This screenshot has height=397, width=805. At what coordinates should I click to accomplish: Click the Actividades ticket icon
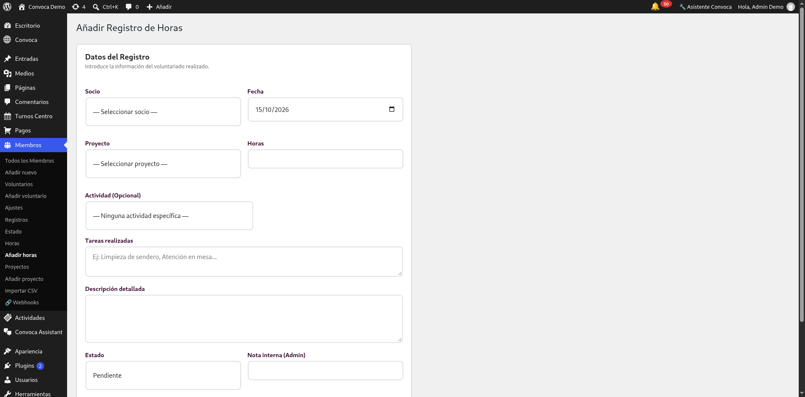[7, 318]
